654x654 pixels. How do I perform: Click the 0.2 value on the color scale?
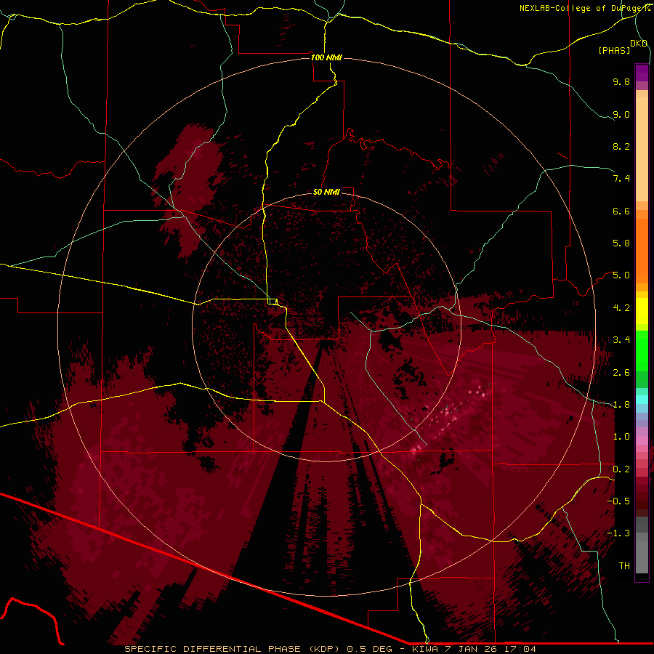[621, 469]
